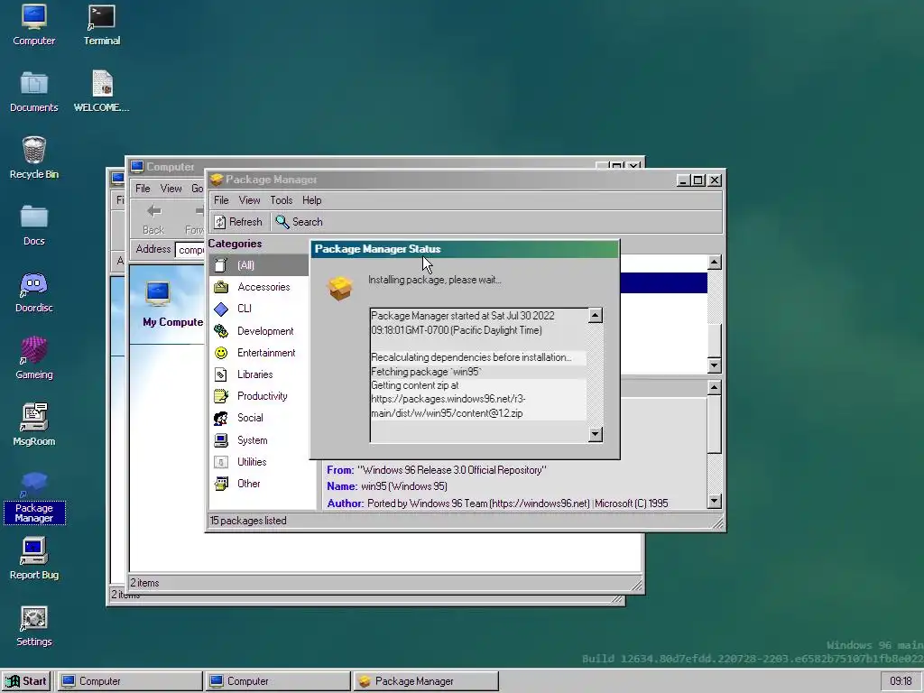Image resolution: width=924 pixels, height=693 pixels.
Task: Click details pane scrollbar up arrow
Action: 715,387
